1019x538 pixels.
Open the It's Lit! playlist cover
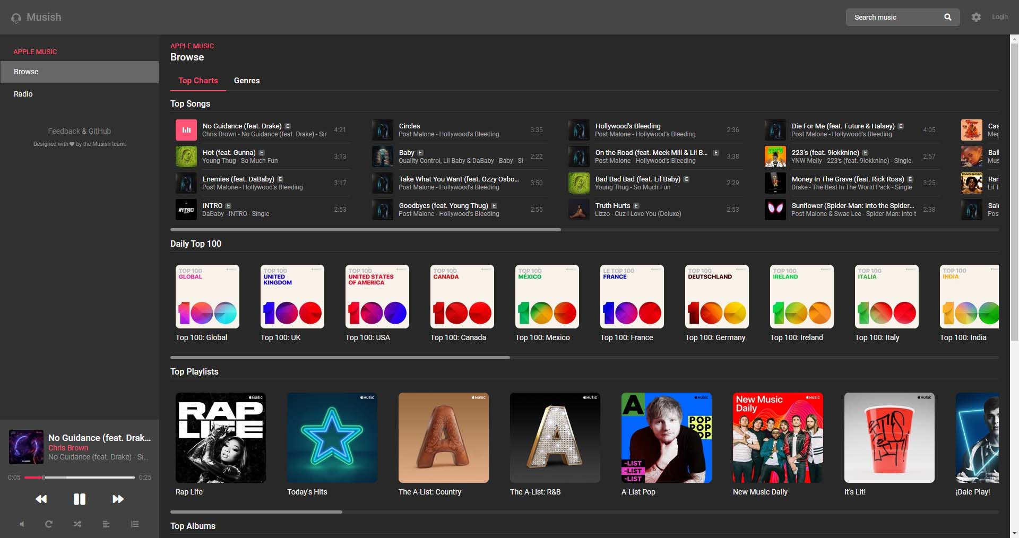890,438
